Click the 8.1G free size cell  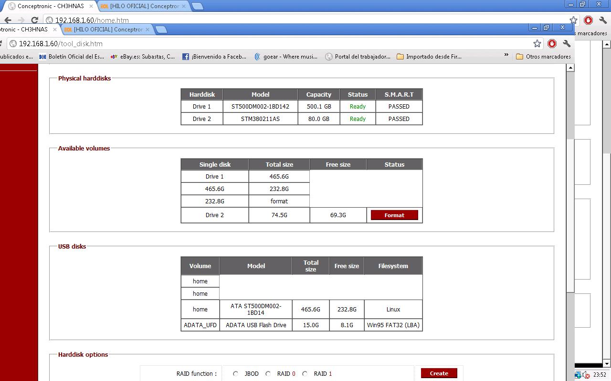[347, 325]
